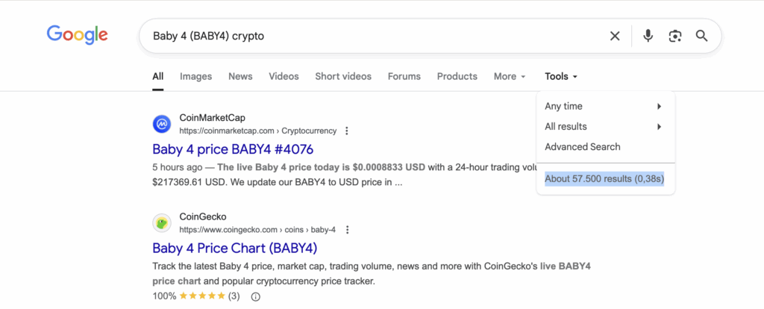Click the CoinGecko favicon
This screenshot has width=764, height=309.
(162, 223)
